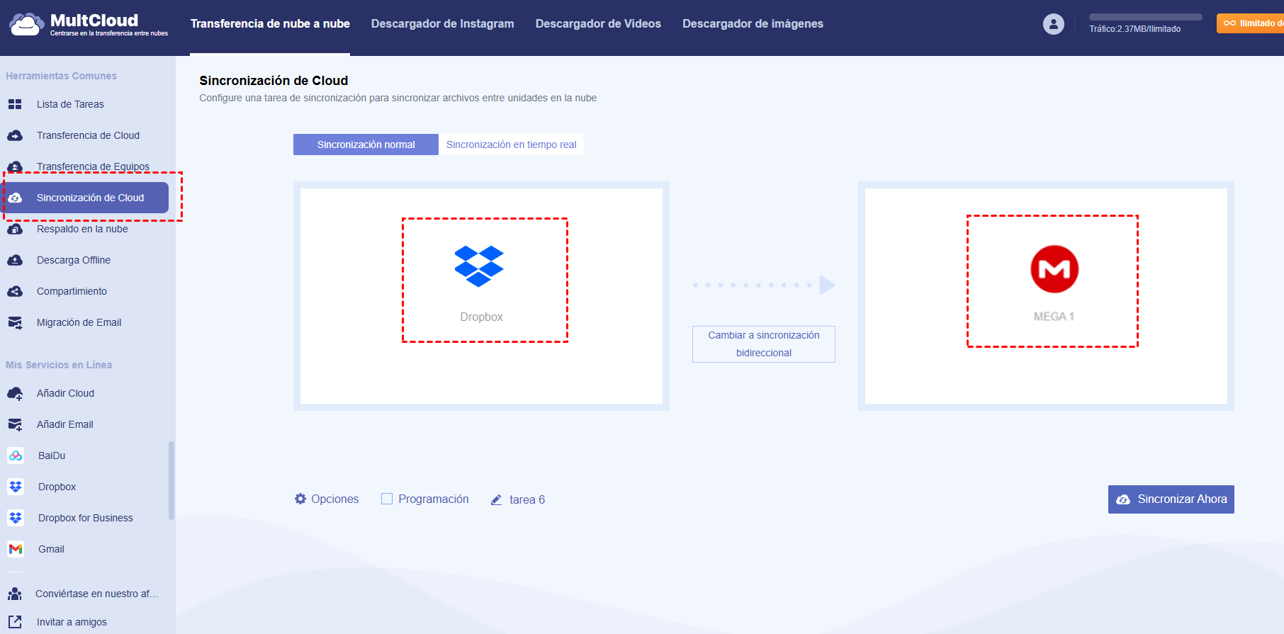Viewport: 1284px width, 634px height.
Task: Click Sincronización de Cloud sidebar label
Action: click(90, 198)
